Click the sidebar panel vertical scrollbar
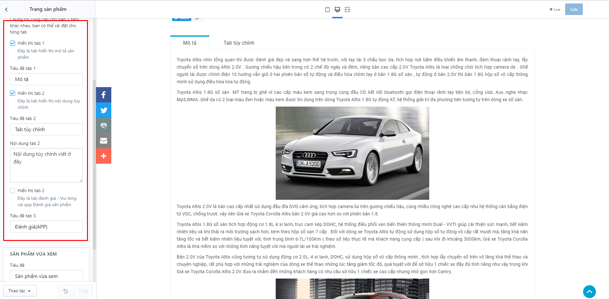 94,164
